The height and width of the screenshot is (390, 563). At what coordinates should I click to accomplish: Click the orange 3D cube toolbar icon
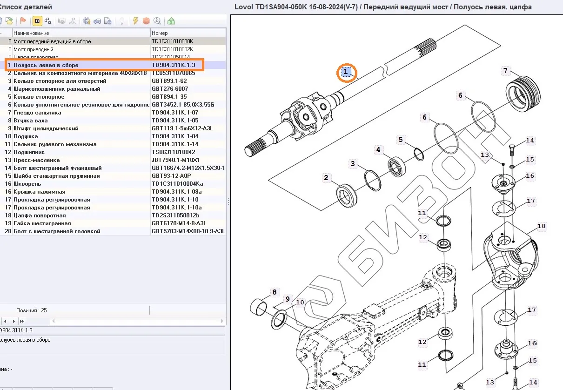click(x=146, y=21)
